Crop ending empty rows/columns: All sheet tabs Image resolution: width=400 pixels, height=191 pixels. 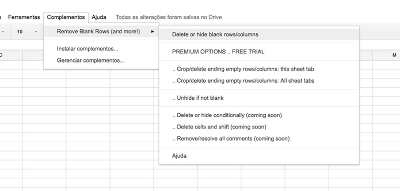243,81
